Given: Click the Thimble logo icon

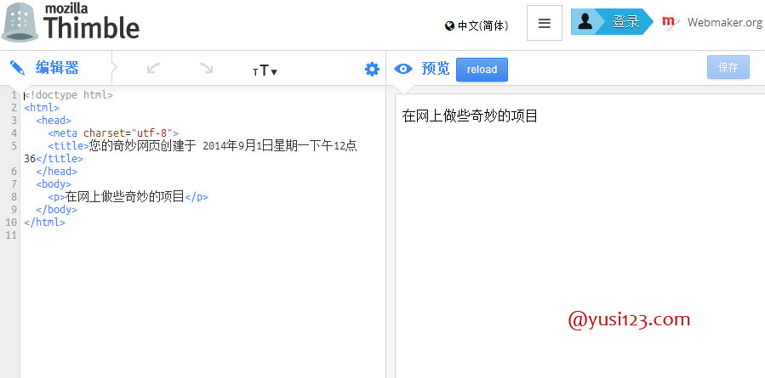Looking at the screenshot, I should 20,22.
